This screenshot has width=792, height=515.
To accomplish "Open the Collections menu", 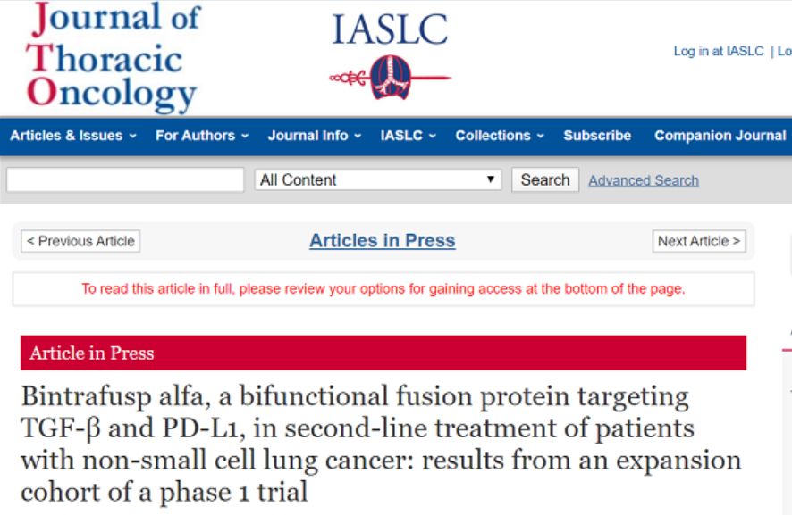I will [x=500, y=136].
